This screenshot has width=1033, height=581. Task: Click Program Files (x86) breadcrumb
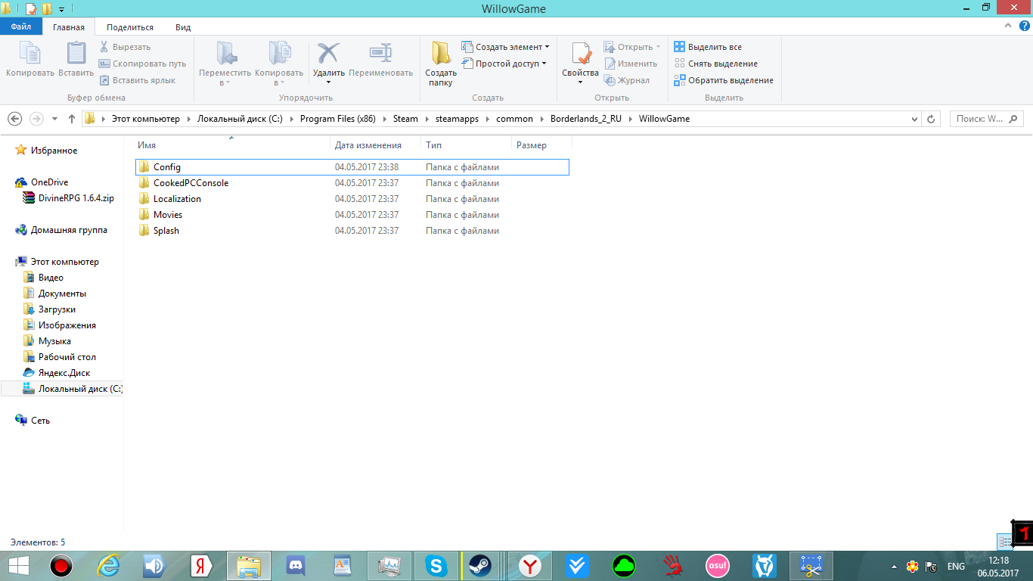[337, 119]
